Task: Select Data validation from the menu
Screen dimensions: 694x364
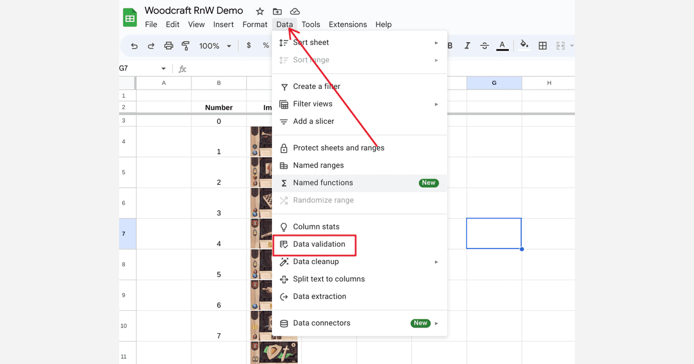Action: click(x=319, y=244)
